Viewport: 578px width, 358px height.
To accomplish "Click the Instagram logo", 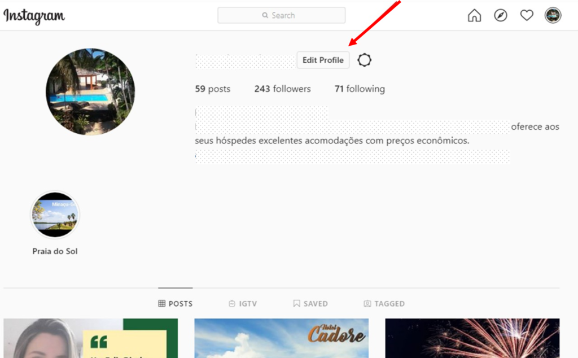I will click(x=34, y=16).
